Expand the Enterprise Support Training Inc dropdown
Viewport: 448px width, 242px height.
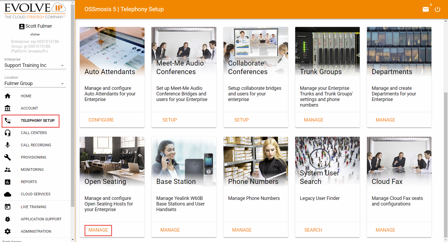point(35,65)
